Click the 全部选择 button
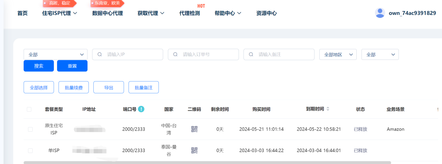The height and width of the screenshot is (164, 442). tap(39, 87)
